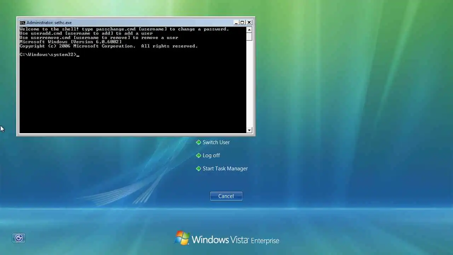The height and width of the screenshot is (255, 453).
Task: Click the sethc.exe console title bar icon
Action: coord(22,22)
